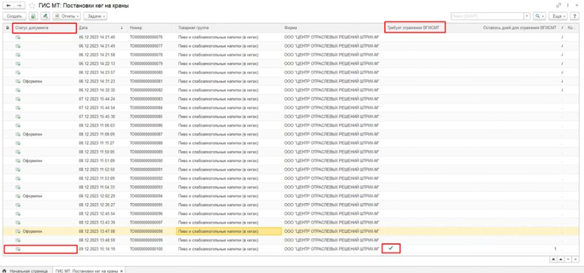Click the Требует отражения ВГИСМТ column header
Image resolution: width=584 pixels, height=273 pixels.
coord(415,28)
